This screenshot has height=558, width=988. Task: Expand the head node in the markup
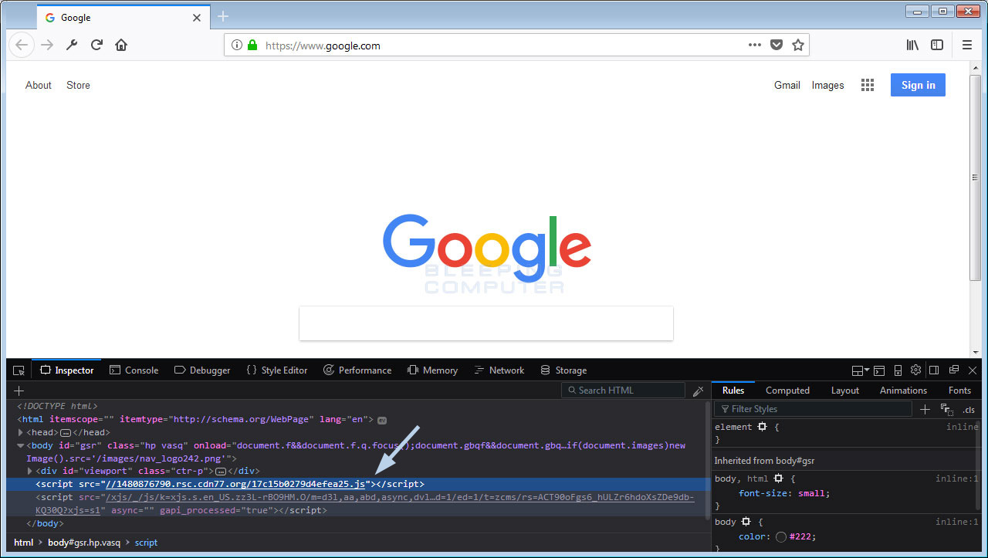(x=21, y=433)
